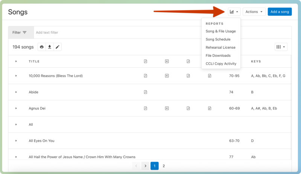The image size is (301, 174).
Task: Click the Add a song button
Action: point(280,12)
